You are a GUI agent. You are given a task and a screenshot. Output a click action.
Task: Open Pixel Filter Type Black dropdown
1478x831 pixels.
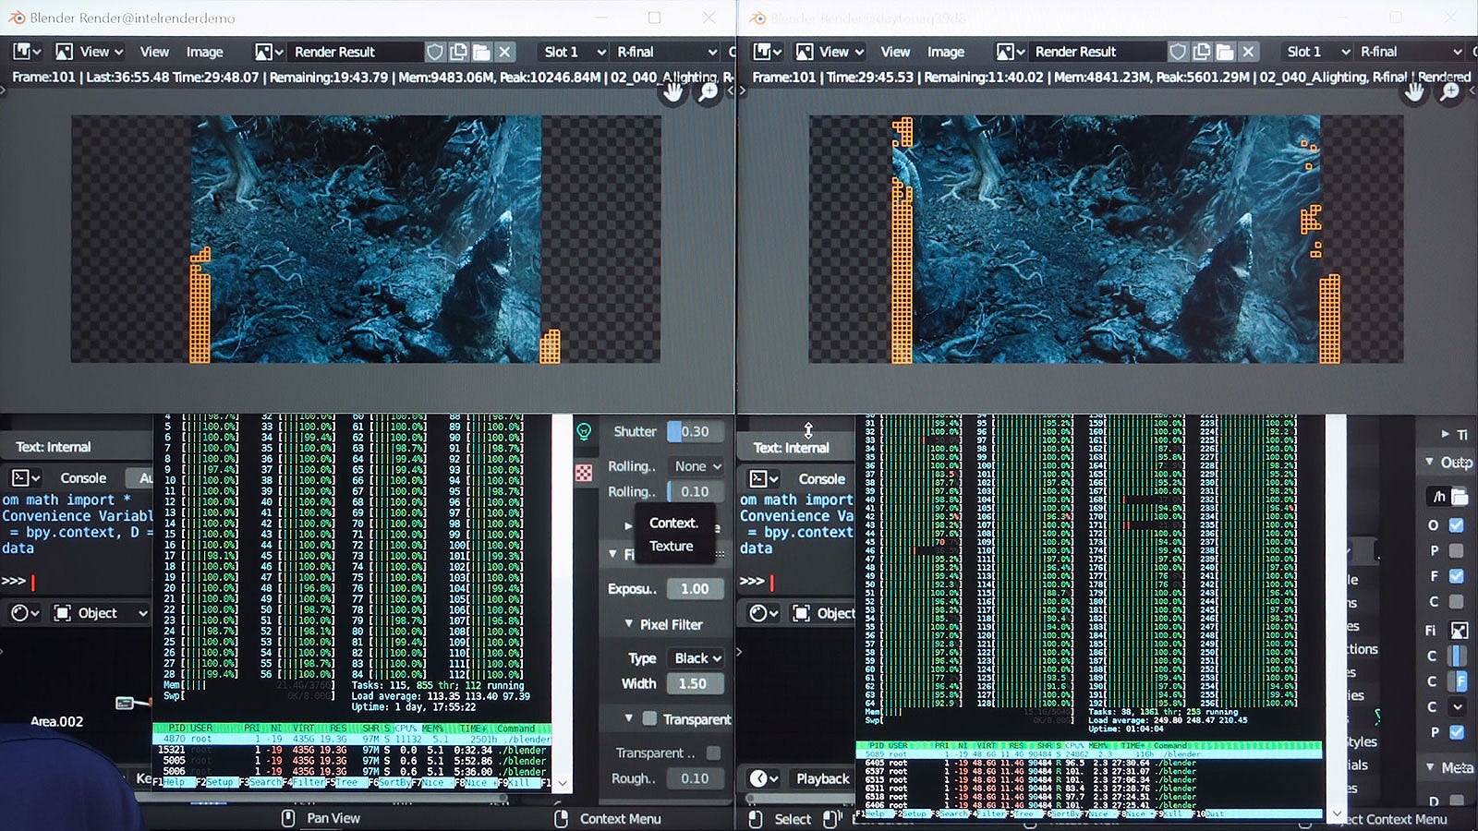[697, 658]
